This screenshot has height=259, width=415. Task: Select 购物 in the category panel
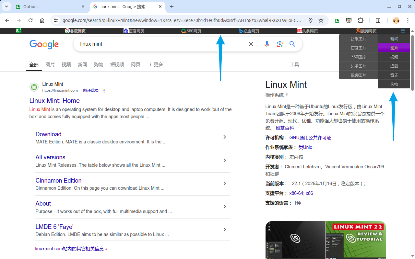[394, 84]
